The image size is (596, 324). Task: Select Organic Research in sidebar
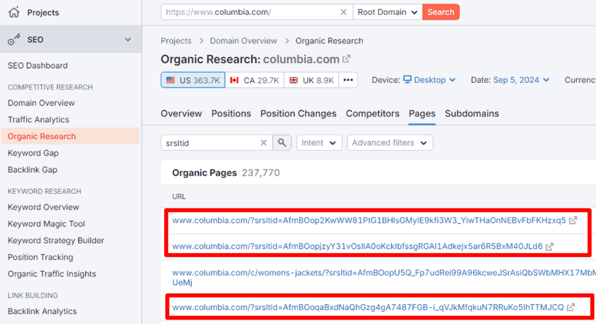tap(70, 136)
